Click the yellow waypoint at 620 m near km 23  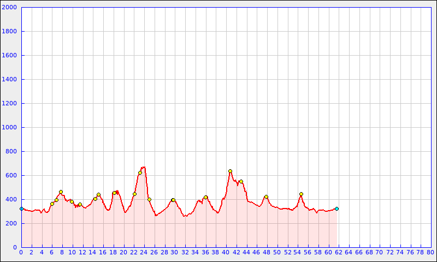pos(140,173)
